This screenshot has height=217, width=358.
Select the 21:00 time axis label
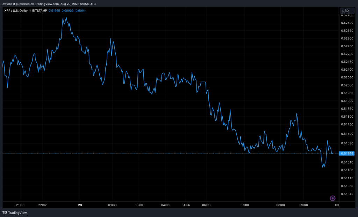pos(20,205)
